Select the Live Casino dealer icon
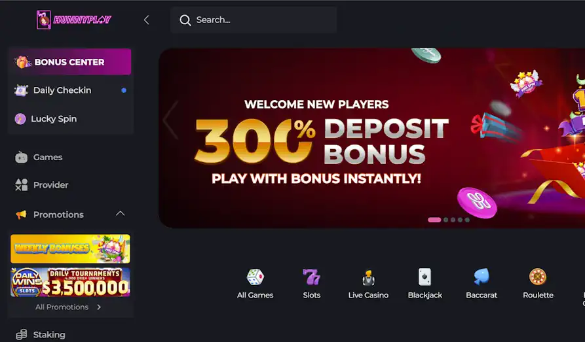 click(x=368, y=277)
